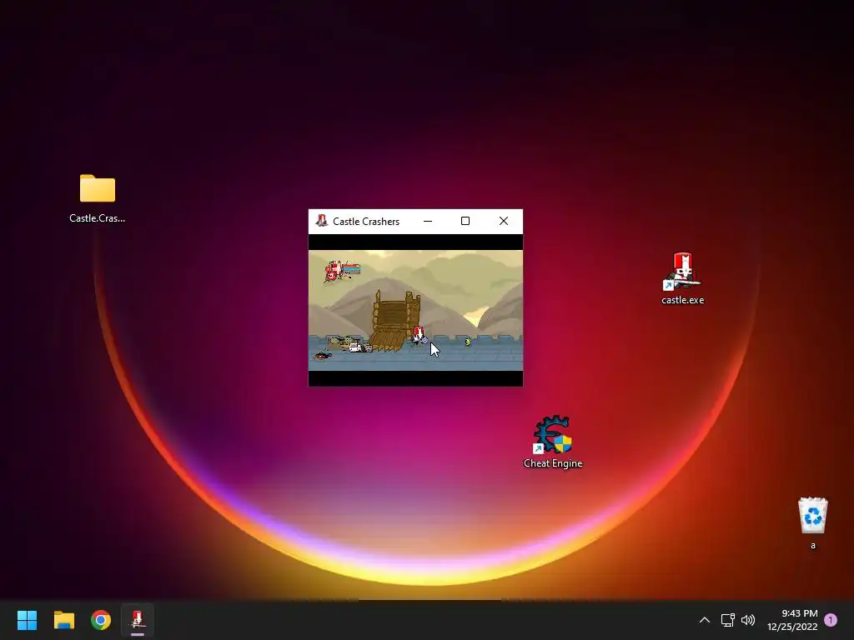Click the red knight character in game
Image resolution: width=854 pixels, height=640 pixels.
tap(419, 335)
